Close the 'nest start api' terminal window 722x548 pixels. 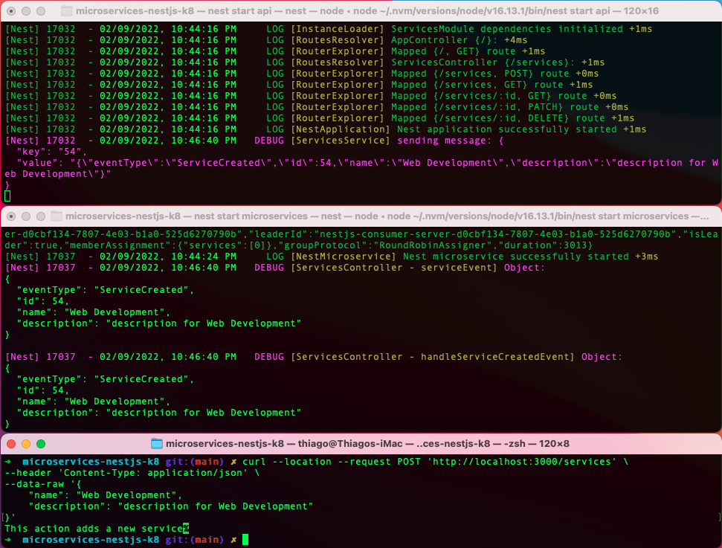click(x=10, y=10)
